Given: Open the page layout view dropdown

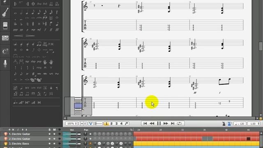Looking at the screenshot, I should click(x=83, y=124).
